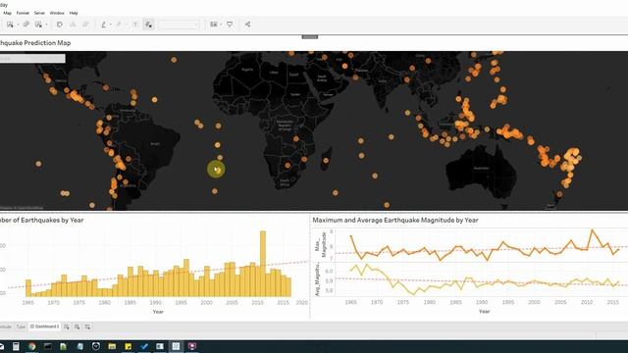628x353 pixels.
Task: Toggle Show Mark Labels toolbar icon
Action: click(x=135, y=25)
